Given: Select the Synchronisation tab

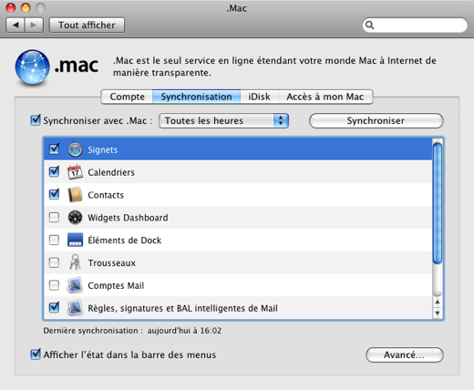Looking at the screenshot, I should pos(196,97).
